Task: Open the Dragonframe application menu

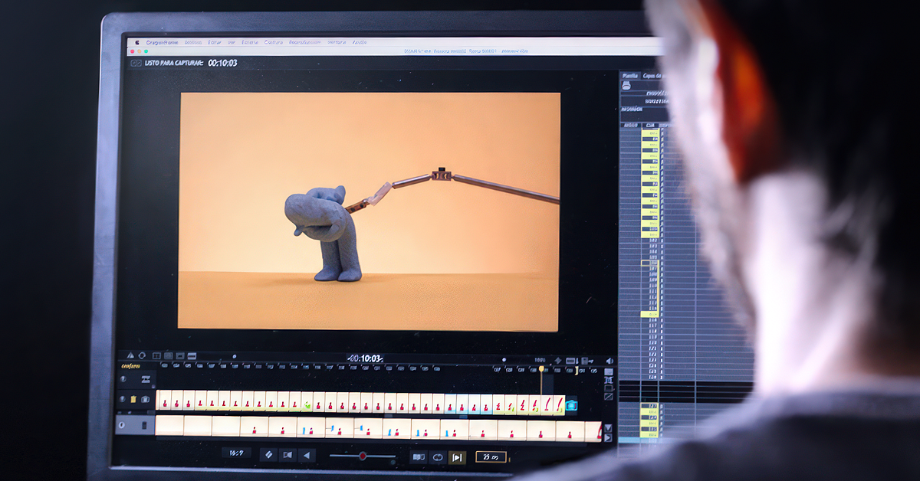Action: [162, 42]
